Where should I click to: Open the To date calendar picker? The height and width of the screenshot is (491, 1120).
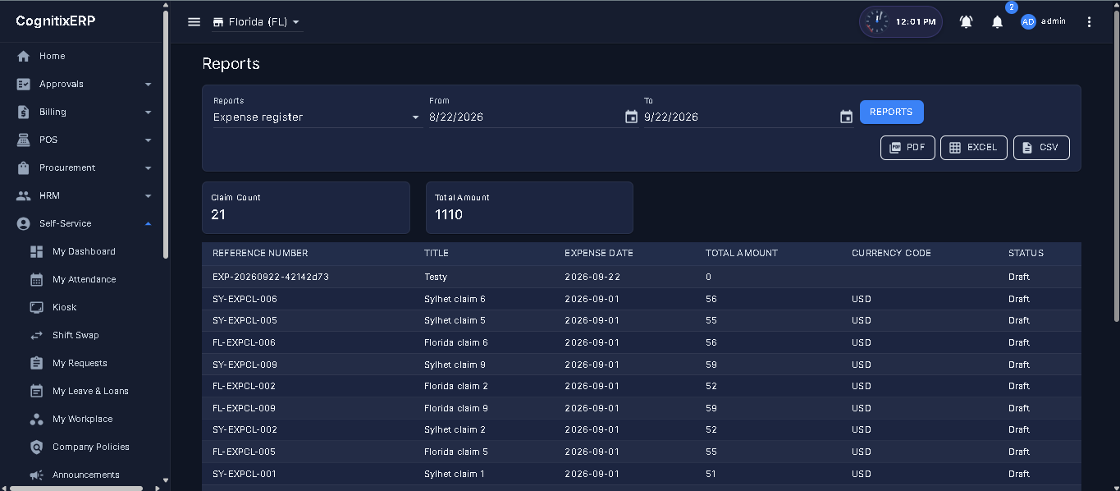click(846, 117)
